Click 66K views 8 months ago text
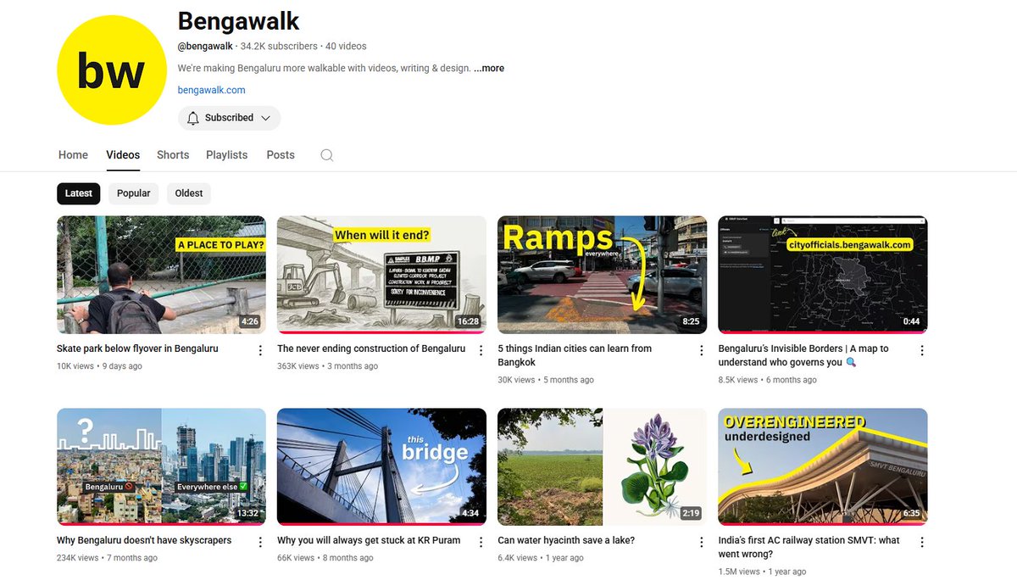The width and height of the screenshot is (1017, 580). coord(325,558)
